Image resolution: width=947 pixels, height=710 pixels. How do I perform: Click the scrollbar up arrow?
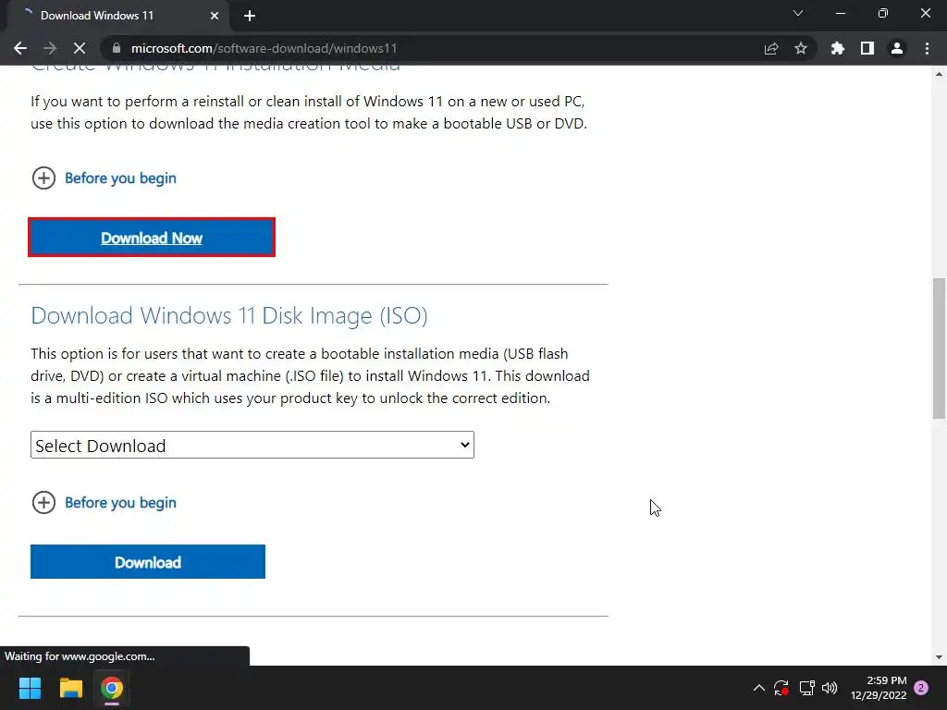[x=939, y=74]
